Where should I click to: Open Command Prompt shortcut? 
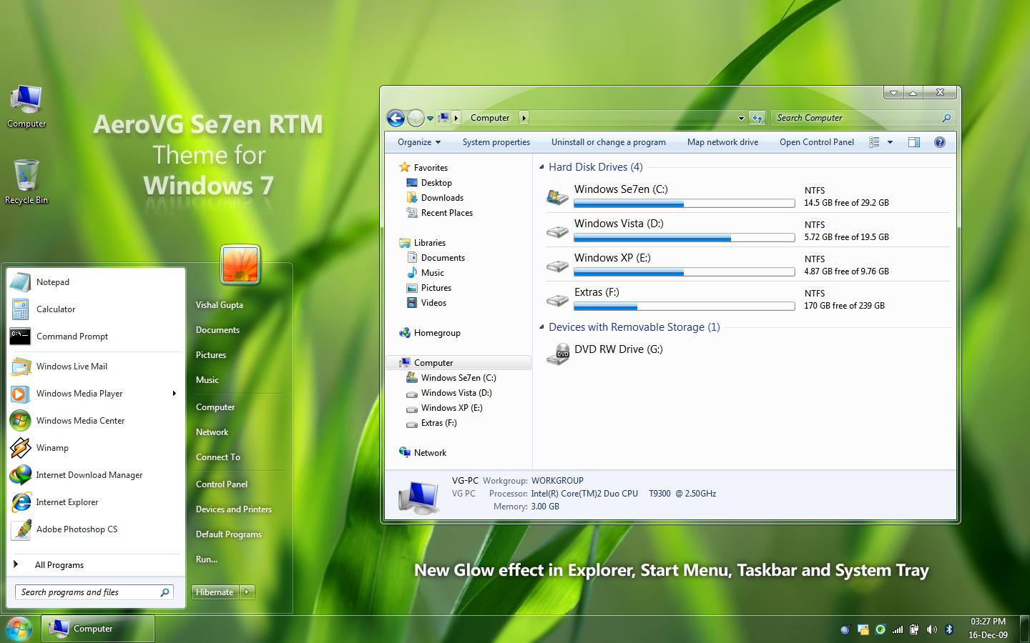(x=72, y=337)
